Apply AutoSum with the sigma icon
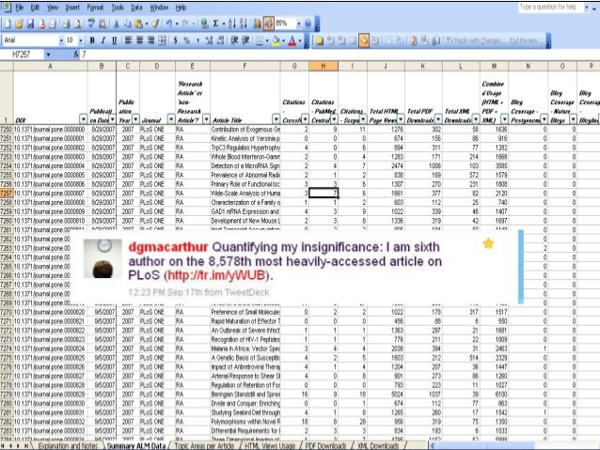The width and height of the screenshot is (600, 450). coord(215,24)
